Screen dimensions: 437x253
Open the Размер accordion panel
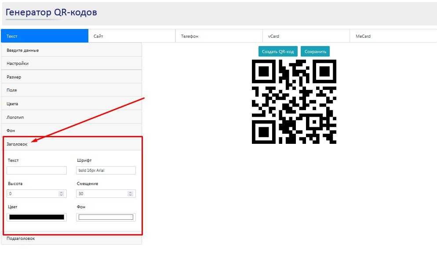click(x=71, y=77)
